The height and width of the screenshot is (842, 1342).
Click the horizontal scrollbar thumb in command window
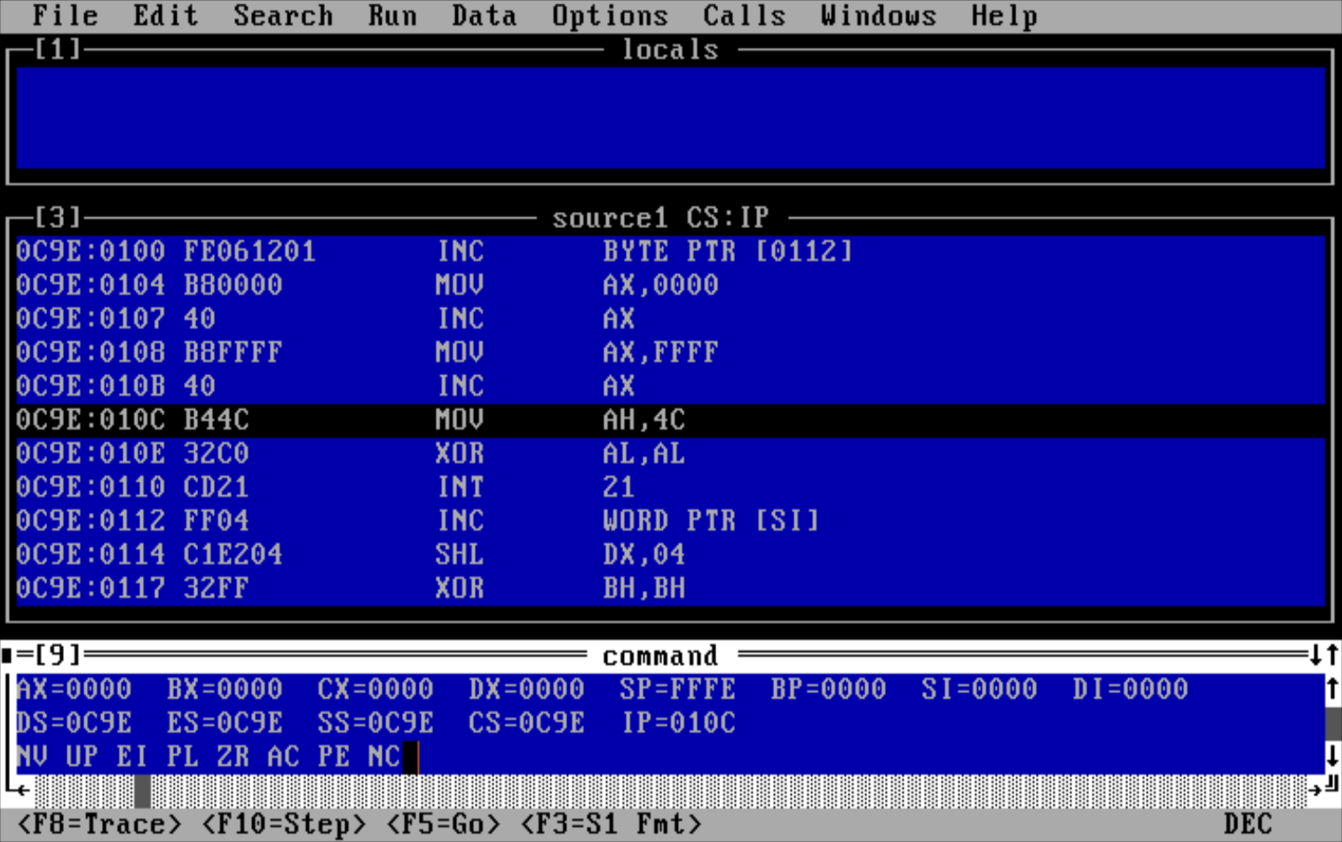(142, 791)
